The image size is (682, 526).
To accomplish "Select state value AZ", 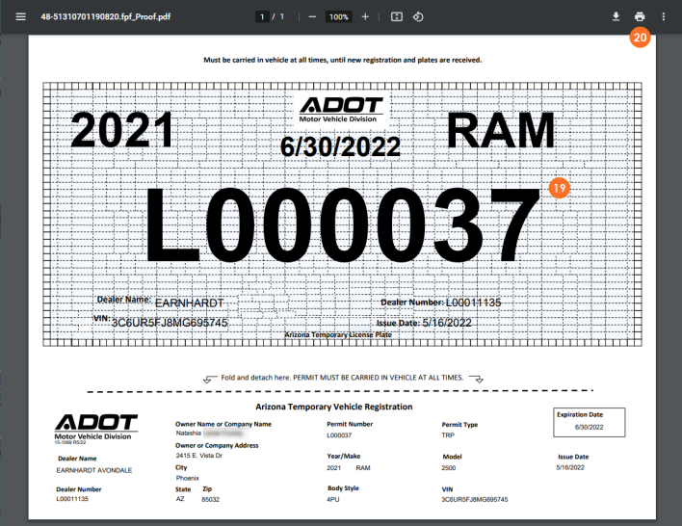I will 180,499.
